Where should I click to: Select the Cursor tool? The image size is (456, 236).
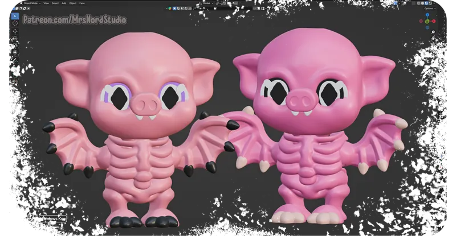[15, 23]
